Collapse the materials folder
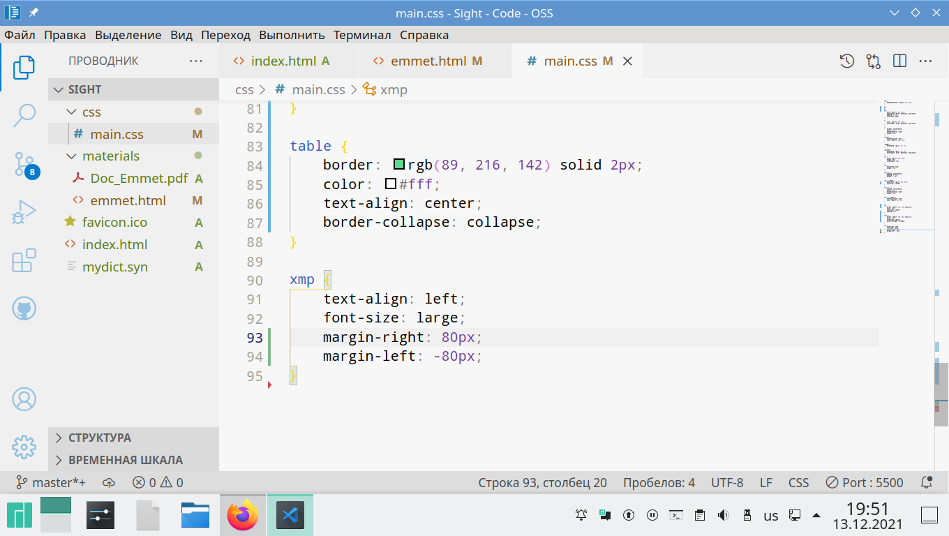 pos(110,156)
